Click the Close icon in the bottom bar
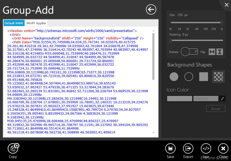Screen dimensions: 231x161 click(x=223, y=148)
